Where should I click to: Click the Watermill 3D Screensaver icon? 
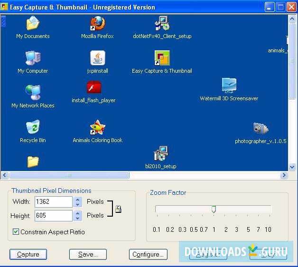(x=229, y=86)
